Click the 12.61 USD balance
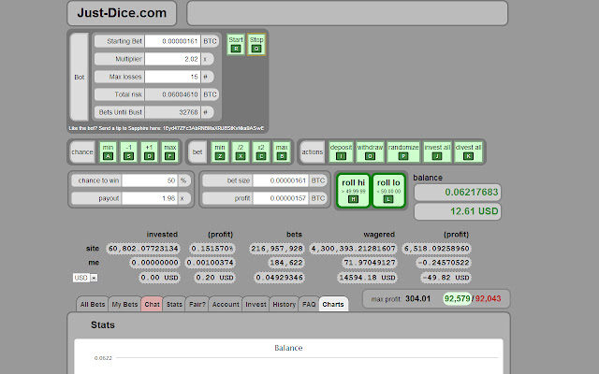The image size is (599, 374). (458, 211)
